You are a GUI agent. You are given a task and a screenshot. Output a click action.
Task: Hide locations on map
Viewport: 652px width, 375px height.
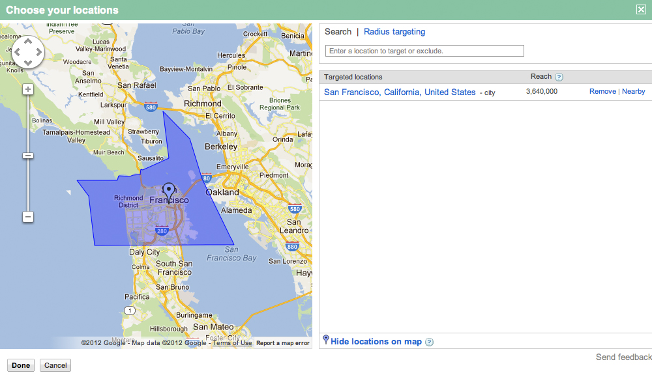click(x=378, y=341)
